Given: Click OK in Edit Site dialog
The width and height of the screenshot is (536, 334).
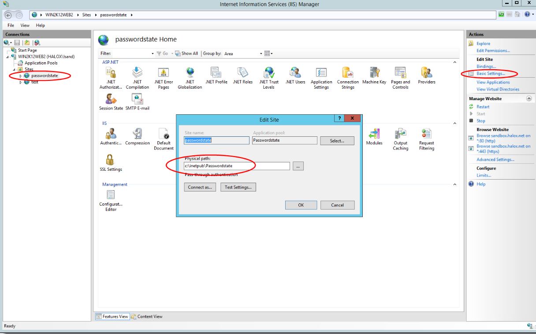Looking at the screenshot, I should [x=301, y=205].
